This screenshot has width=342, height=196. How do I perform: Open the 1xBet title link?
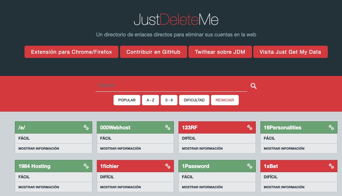point(271,166)
